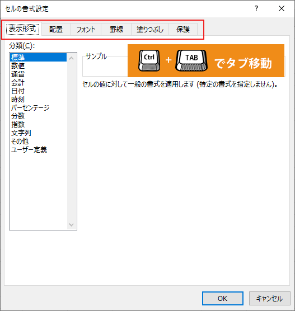Click the キャンセル button

click(270, 298)
